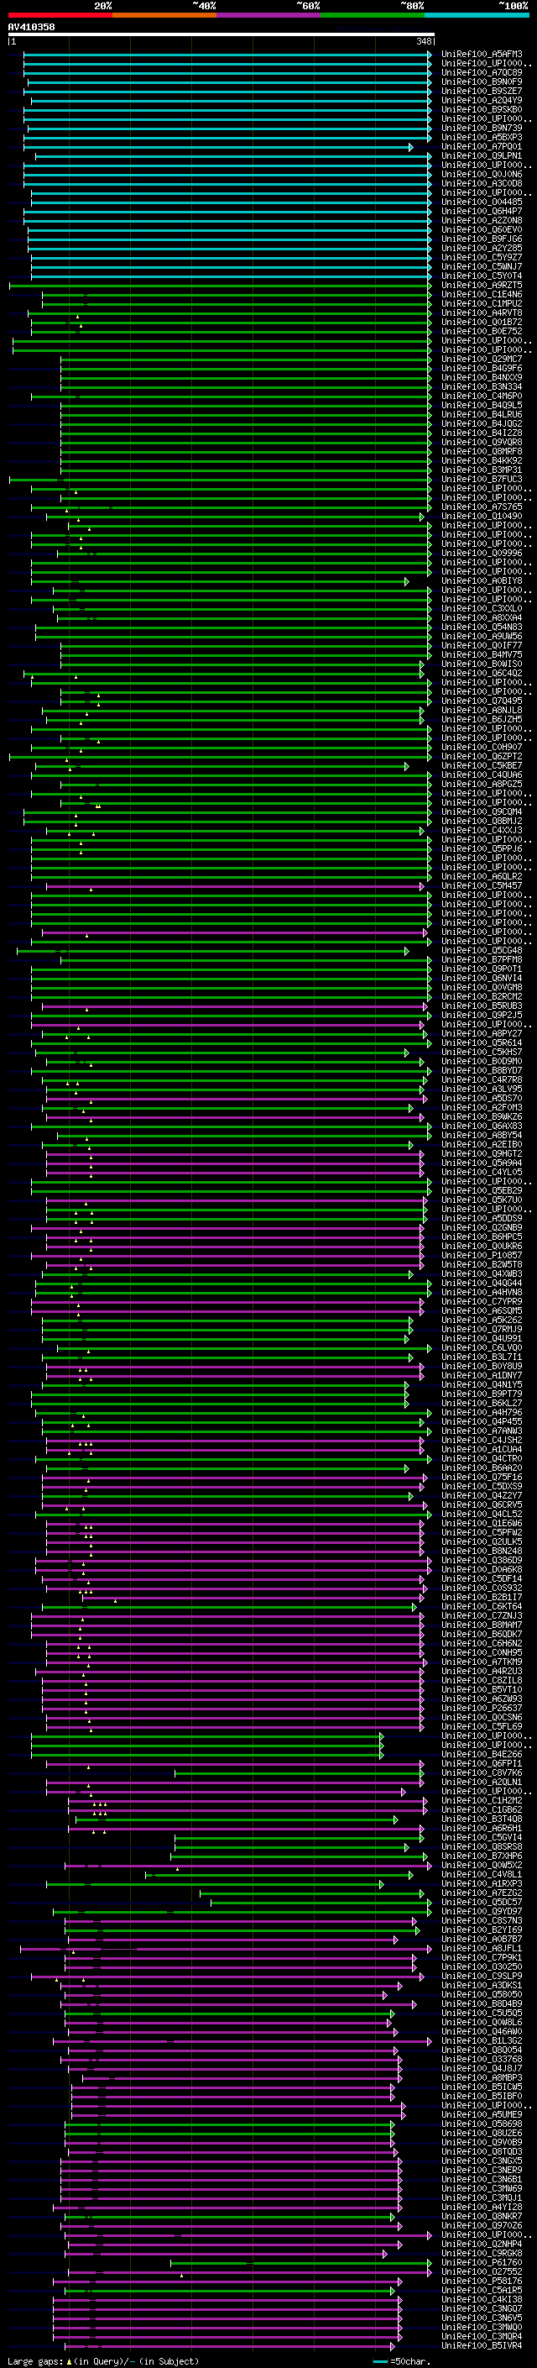
Task: Select the label UniRef100_A5DS70
Action: (482, 1099)
